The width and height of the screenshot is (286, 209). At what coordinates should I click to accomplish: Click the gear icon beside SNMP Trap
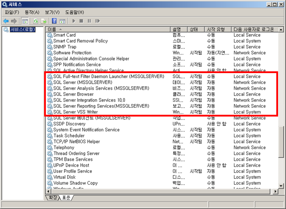(x=50, y=47)
